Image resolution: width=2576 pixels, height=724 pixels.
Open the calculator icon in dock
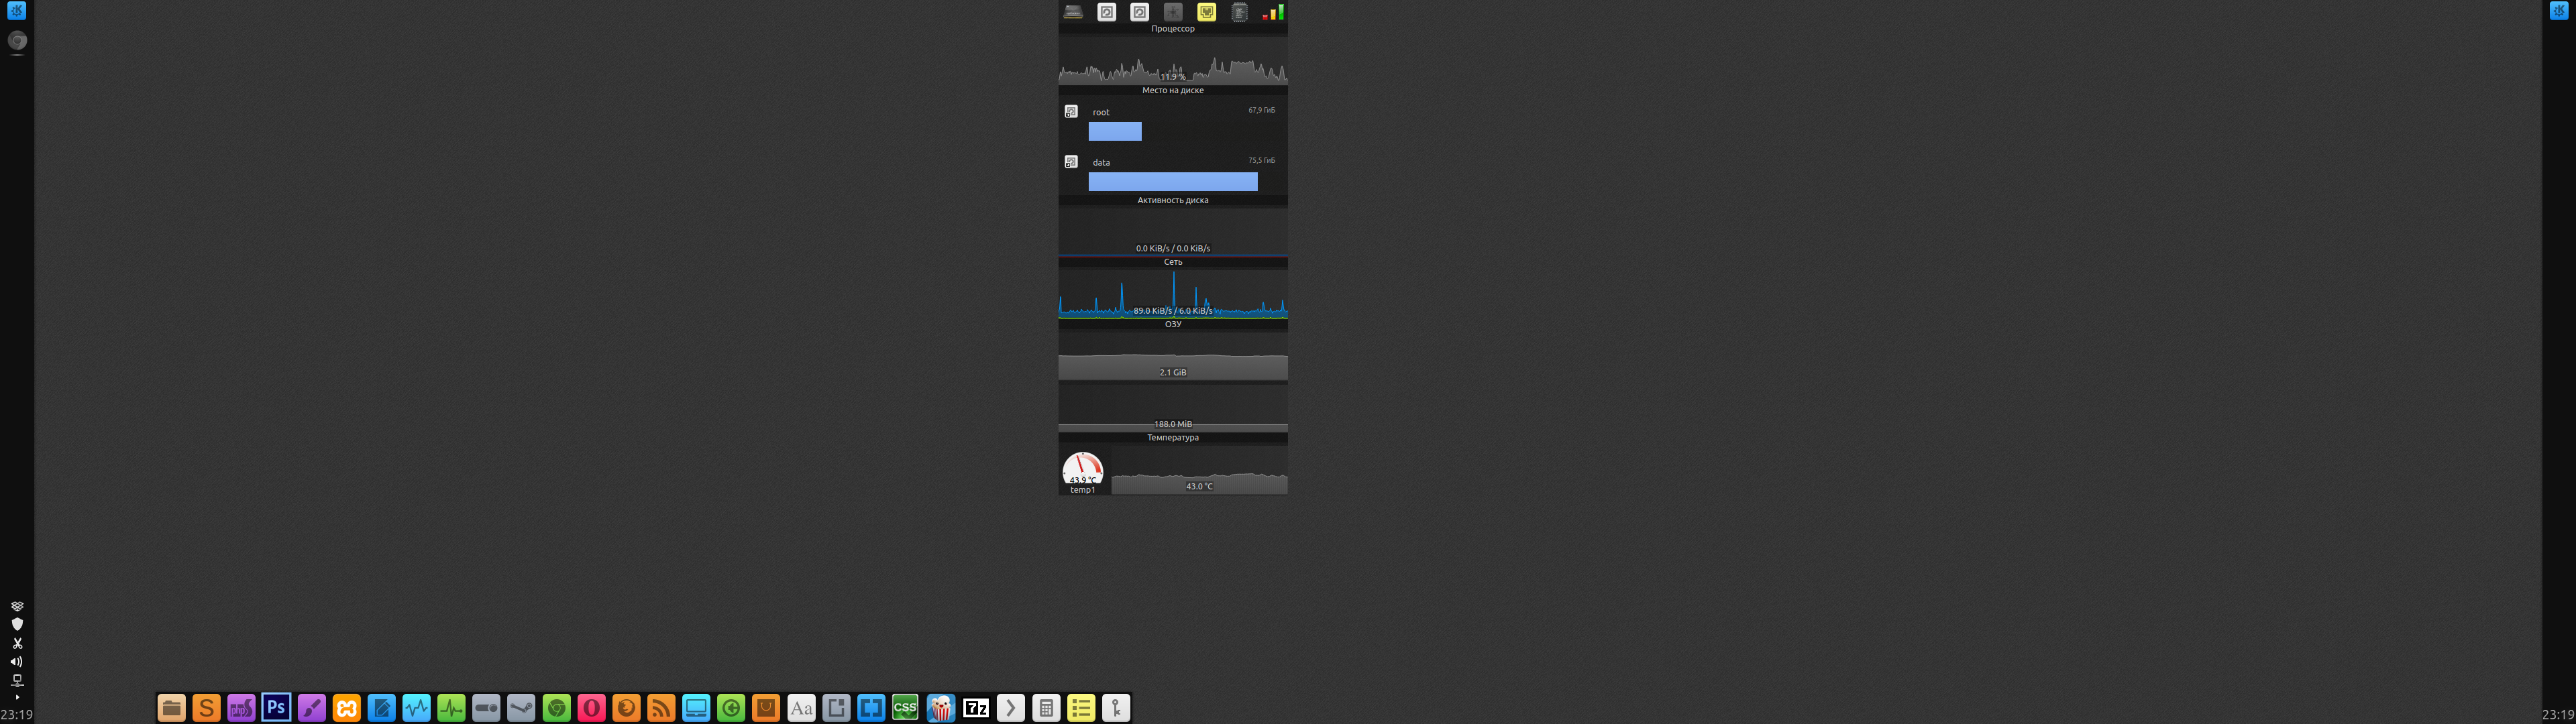tap(1045, 708)
